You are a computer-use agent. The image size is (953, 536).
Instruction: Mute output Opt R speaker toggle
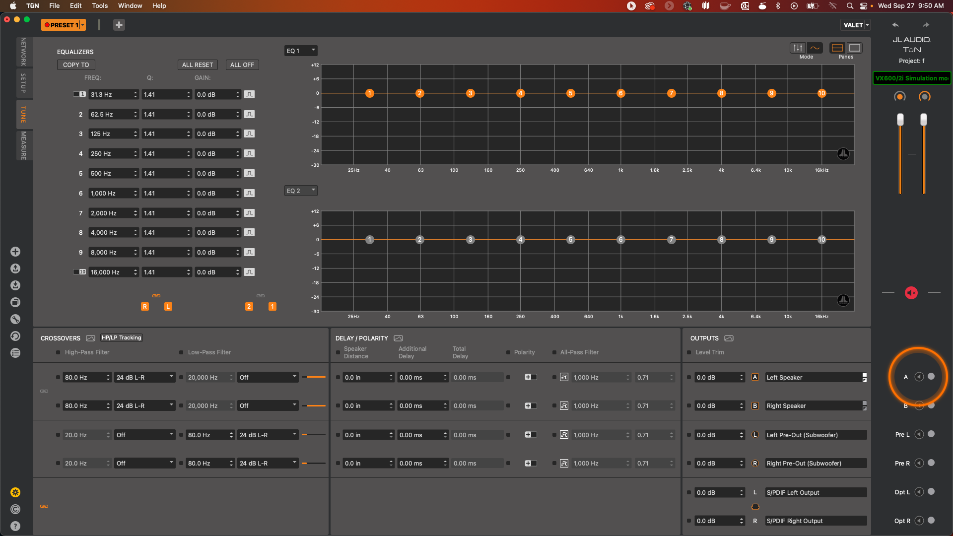coord(919,521)
